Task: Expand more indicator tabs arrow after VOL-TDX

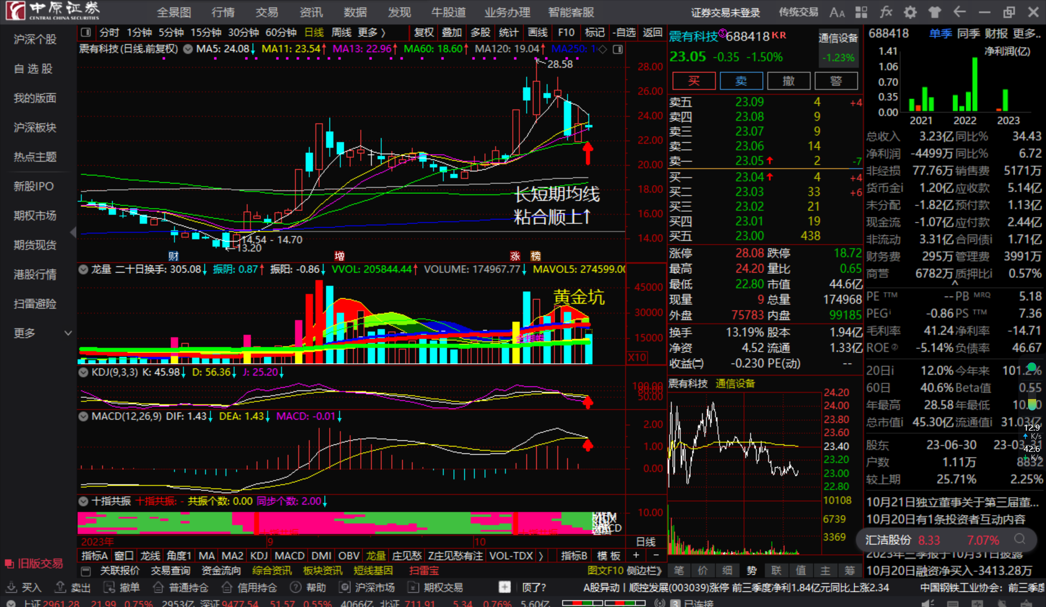Action: click(x=540, y=556)
